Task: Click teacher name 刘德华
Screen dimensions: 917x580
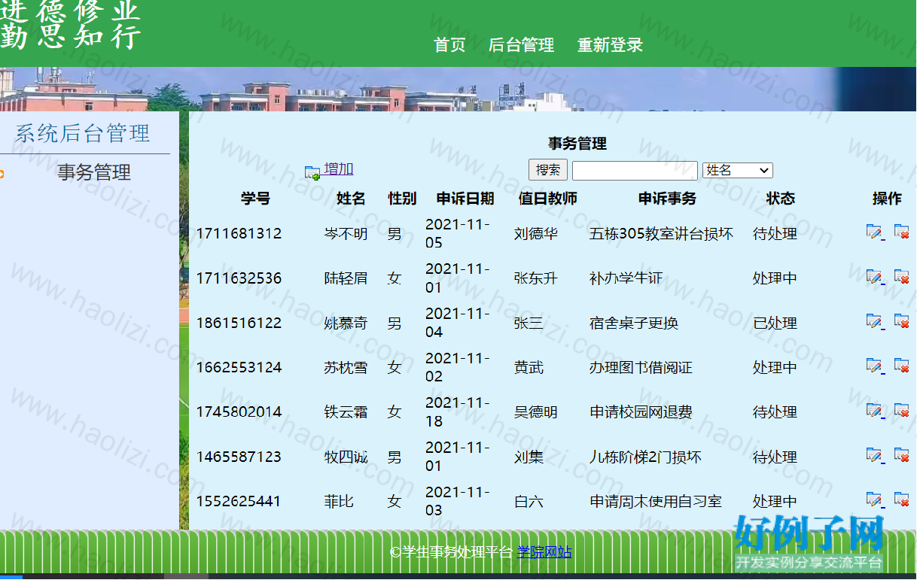Action: pos(536,234)
